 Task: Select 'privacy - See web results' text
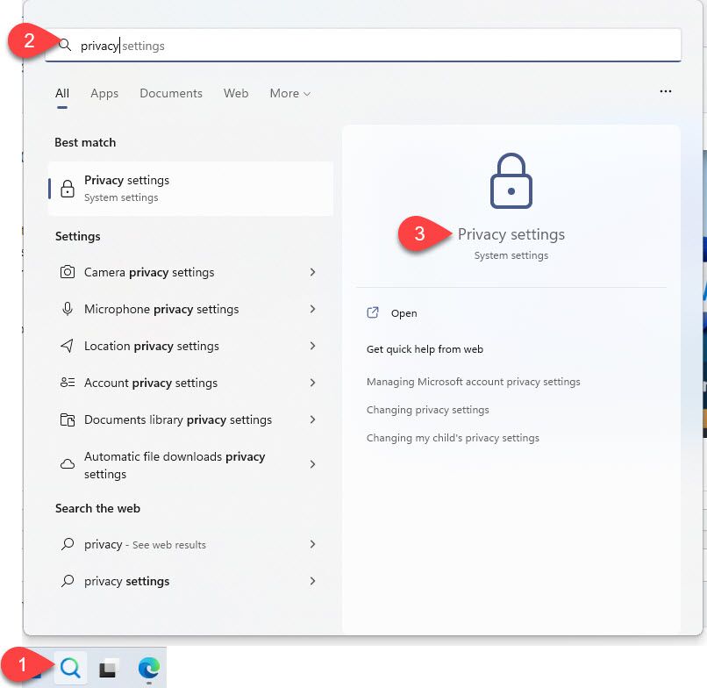pos(146,545)
